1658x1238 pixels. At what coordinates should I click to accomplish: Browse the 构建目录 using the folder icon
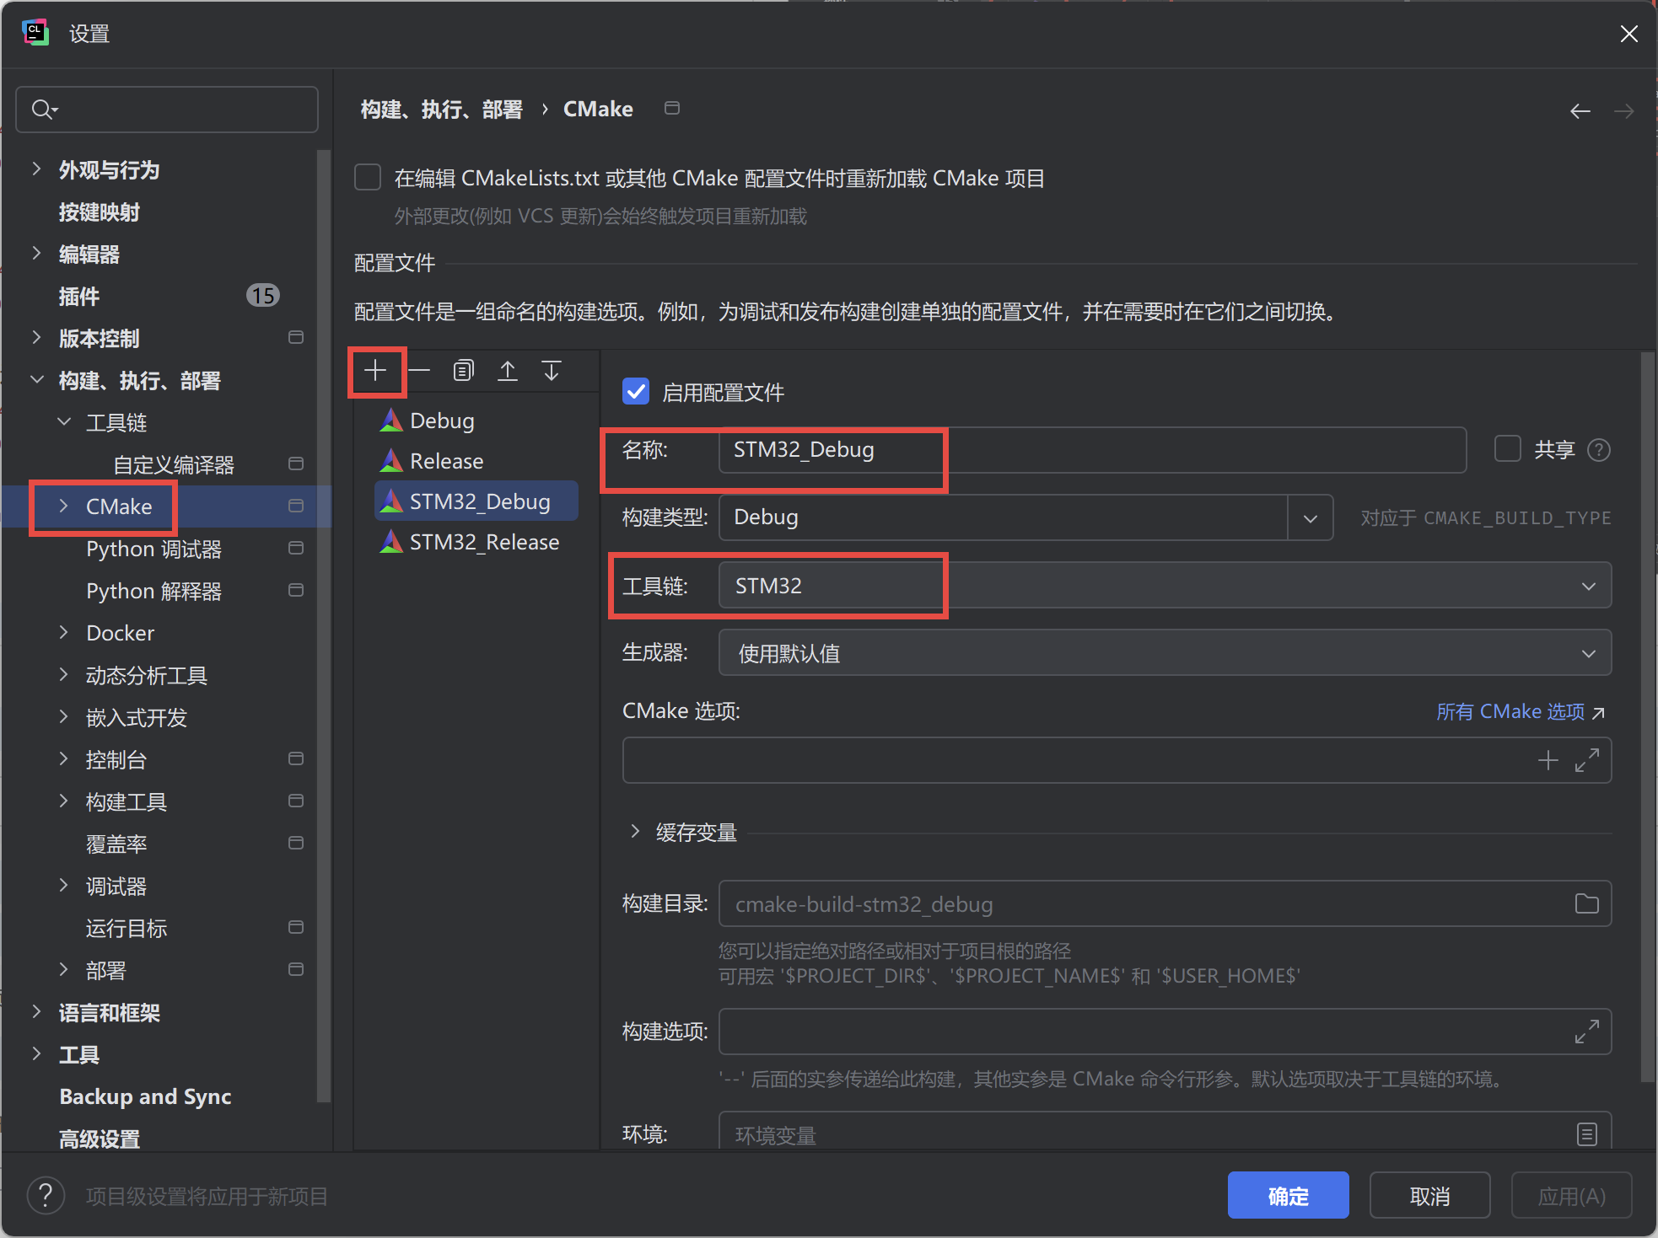(1586, 903)
